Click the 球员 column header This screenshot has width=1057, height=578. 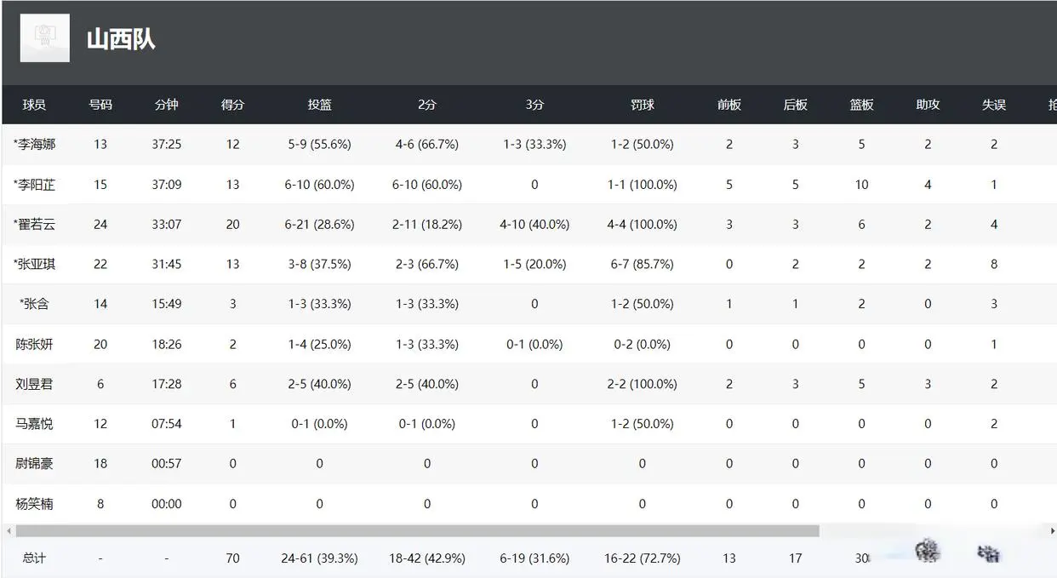coord(34,105)
